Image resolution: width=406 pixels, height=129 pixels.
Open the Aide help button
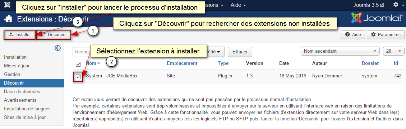click(353, 34)
